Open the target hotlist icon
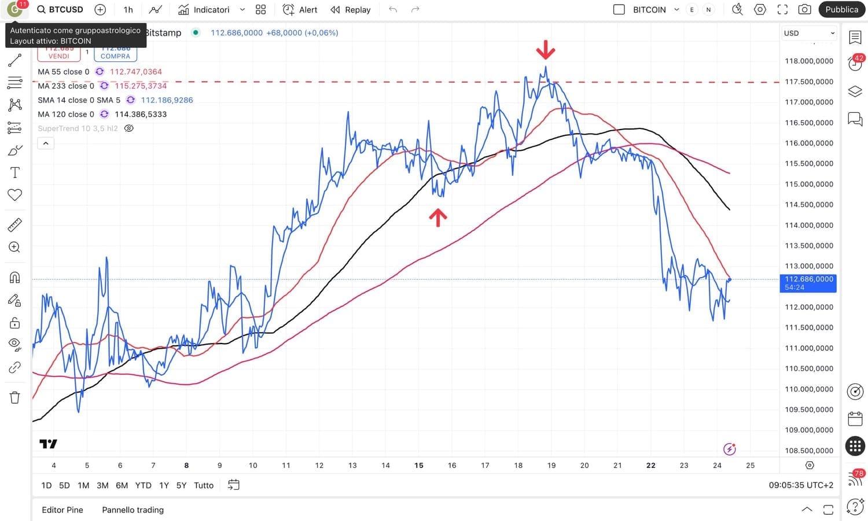This screenshot has width=868, height=521. [x=855, y=391]
